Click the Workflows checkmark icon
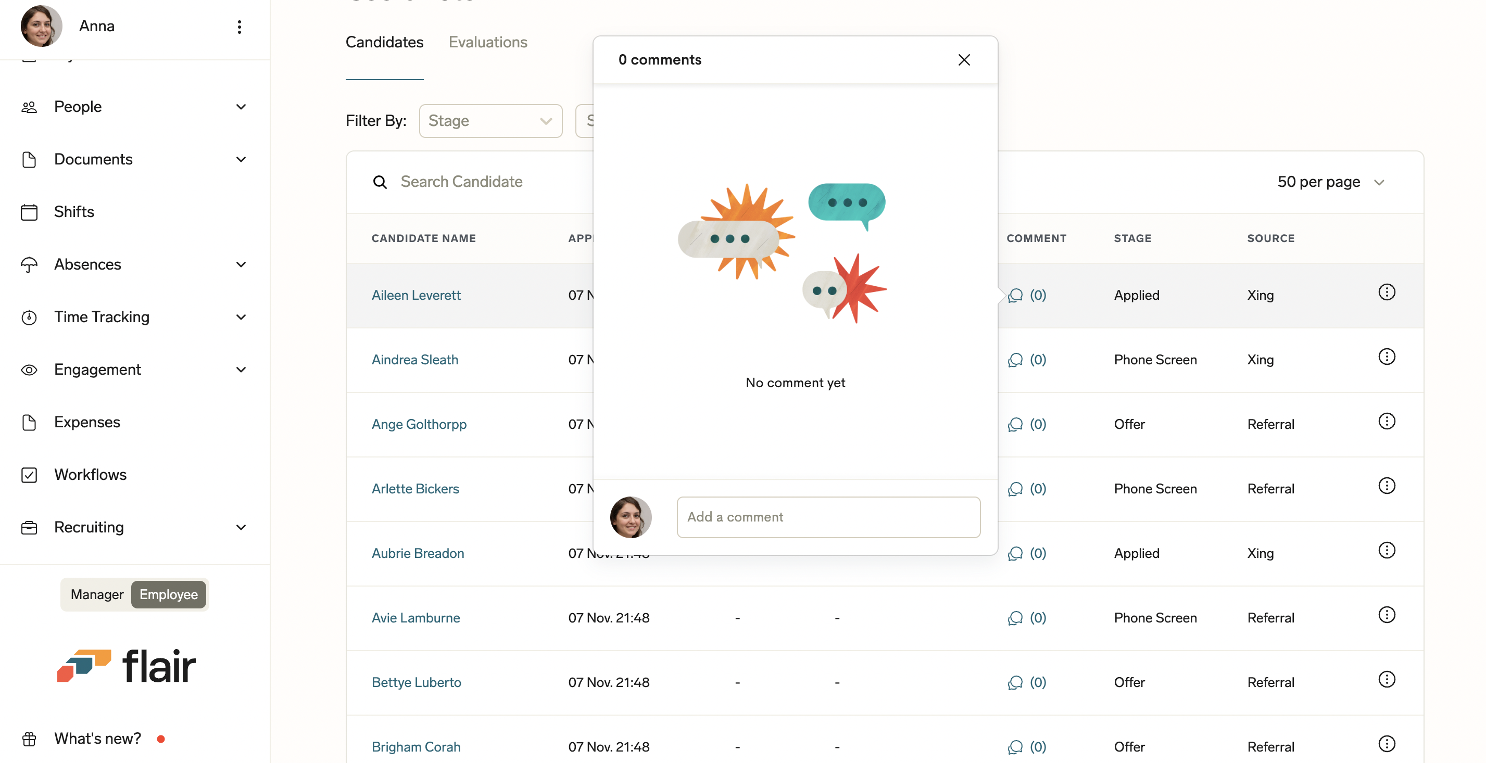The image size is (1486, 763). tap(29, 475)
